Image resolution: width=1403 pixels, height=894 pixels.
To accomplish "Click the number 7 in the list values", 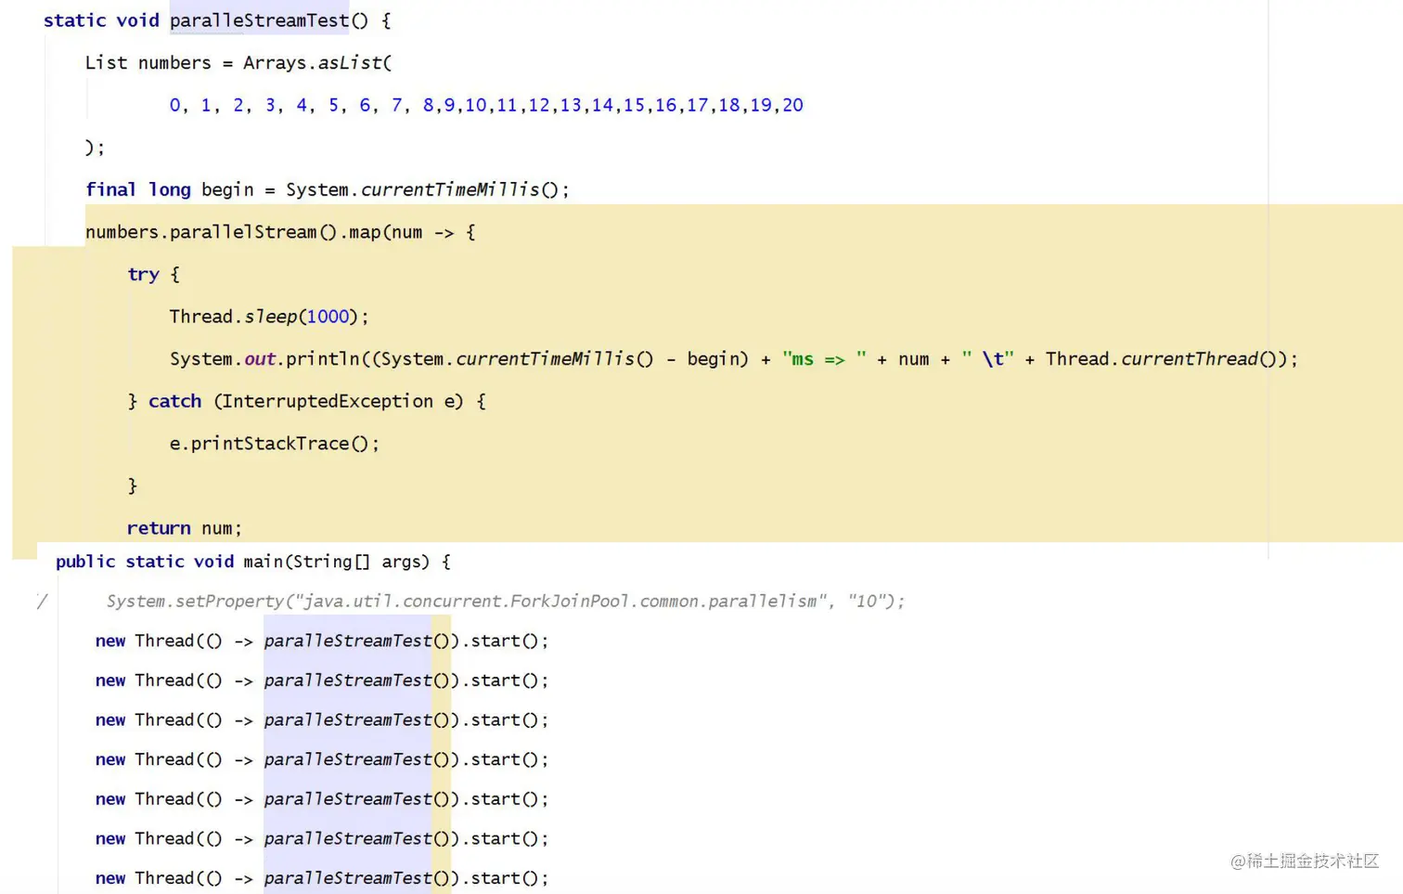I will pos(396,105).
